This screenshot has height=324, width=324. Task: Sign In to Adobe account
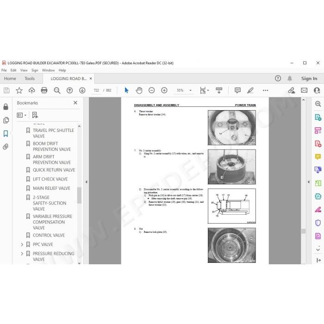pyautogui.click(x=309, y=79)
